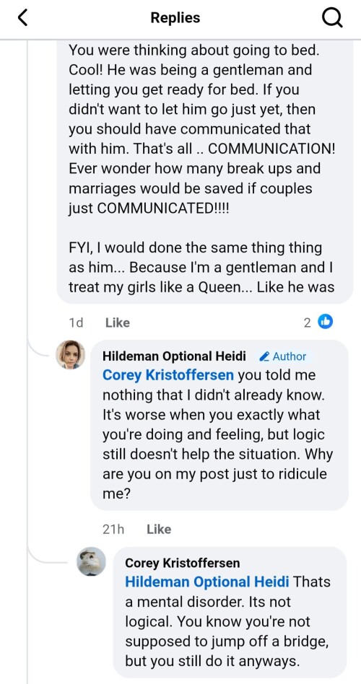Select the top comment bubble about COMMUNICATION
The width and height of the screenshot is (361, 684).
tap(204, 172)
